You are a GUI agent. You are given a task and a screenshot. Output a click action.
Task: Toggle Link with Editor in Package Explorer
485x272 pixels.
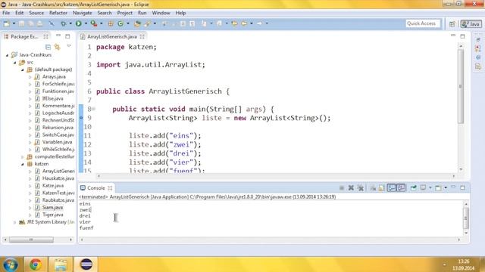click(x=58, y=47)
